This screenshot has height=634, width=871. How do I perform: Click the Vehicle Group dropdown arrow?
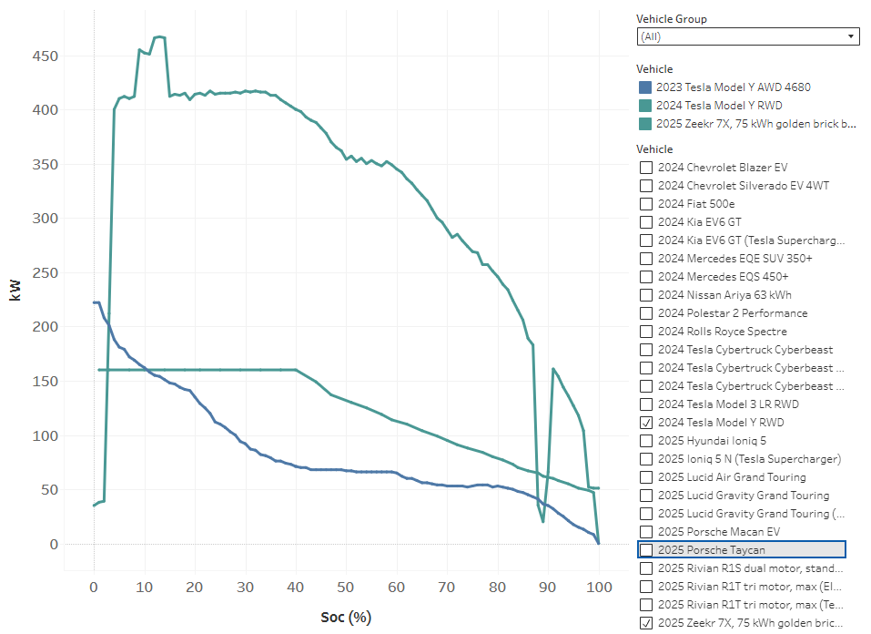point(851,36)
